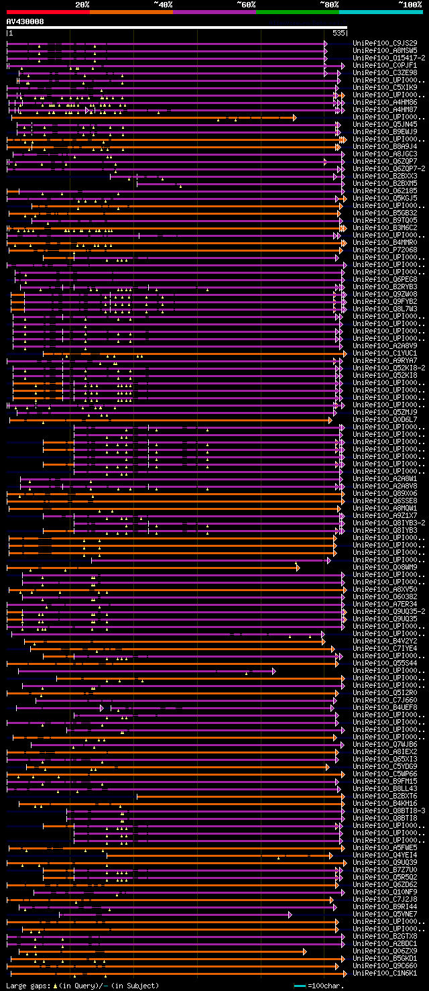The image size is (429, 991).
Task: Click the green ~80% identity legend segment
Action: 297,11
